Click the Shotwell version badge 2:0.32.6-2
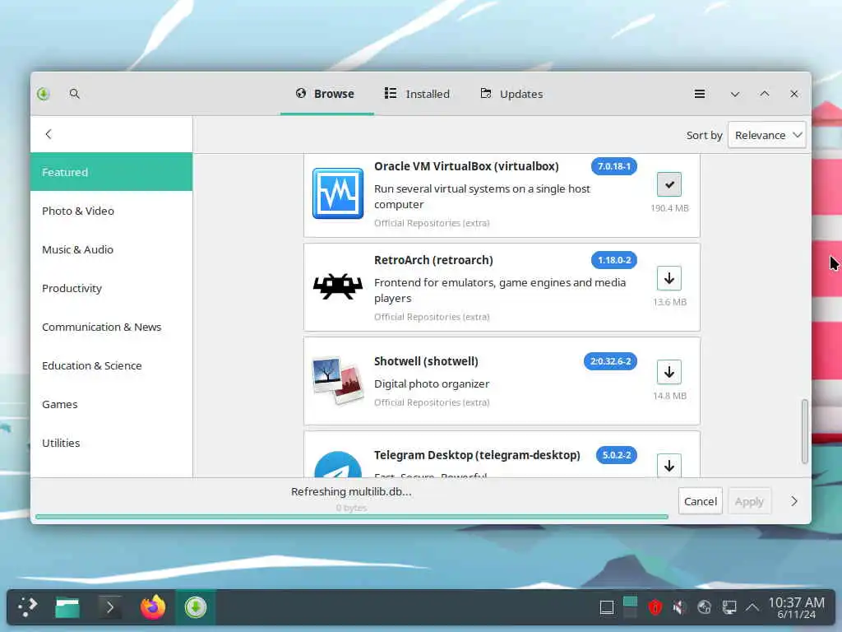The image size is (842, 632). click(x=610, y=361)
